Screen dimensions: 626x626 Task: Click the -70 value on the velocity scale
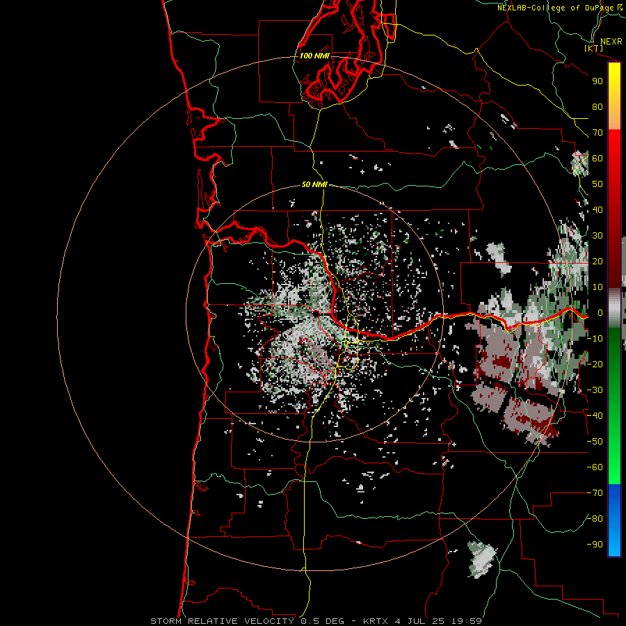pos(595,493)
